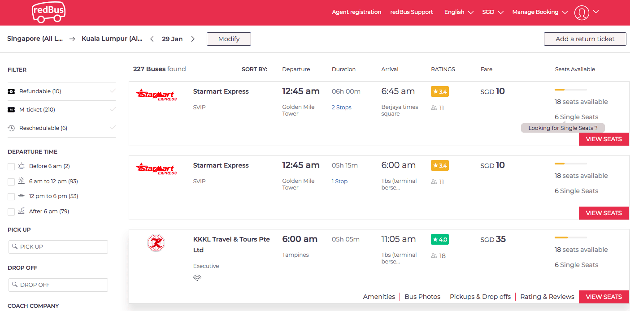This screenshot has height=311, width=630.
Task: Expand the Manage Booking dropdown
Action: 540,12
